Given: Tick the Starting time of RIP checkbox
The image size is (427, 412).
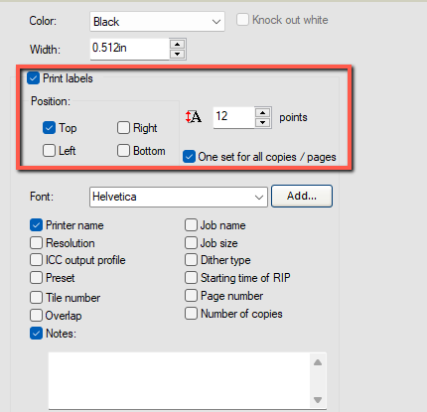Looking at the screenshot, I should tap(191, 277).
